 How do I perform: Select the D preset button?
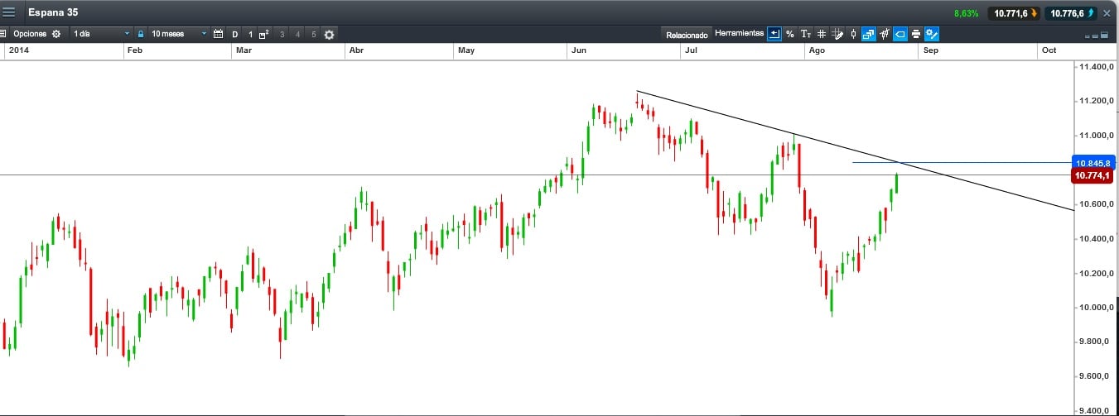(235, 34)
